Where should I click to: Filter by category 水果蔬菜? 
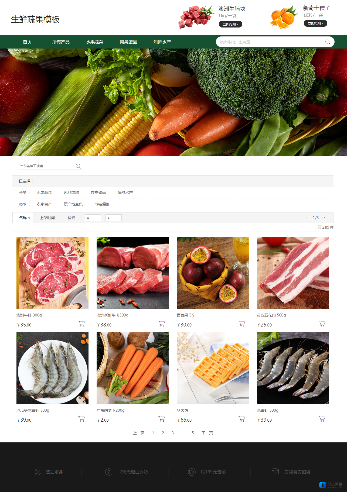pyautogui.click(x=44, y=192)
